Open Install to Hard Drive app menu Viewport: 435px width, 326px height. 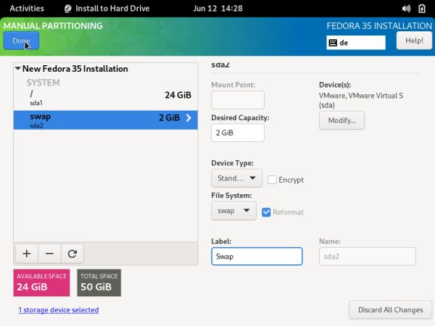[107, 8]
